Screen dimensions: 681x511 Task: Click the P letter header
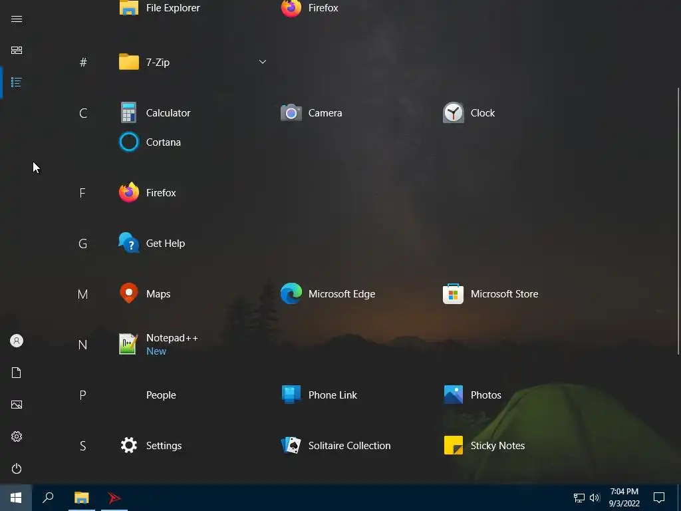[x=82, y=395]
